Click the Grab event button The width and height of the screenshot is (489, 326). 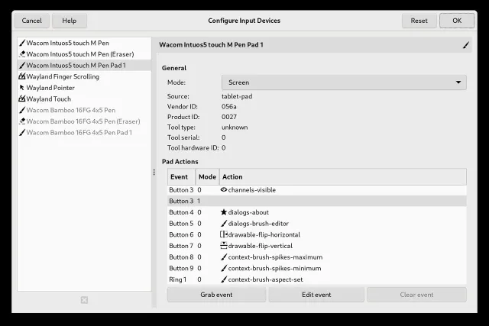216,295
